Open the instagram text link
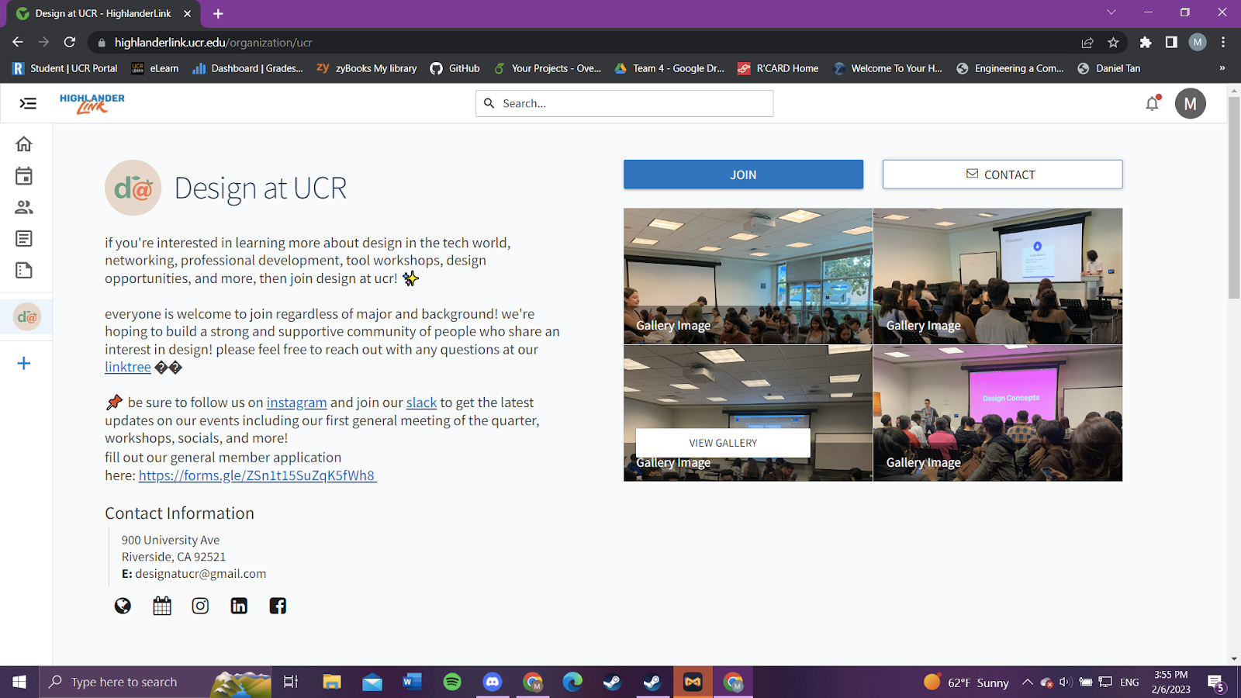This screenshot has width=1241, height=698. click(296, 403)
